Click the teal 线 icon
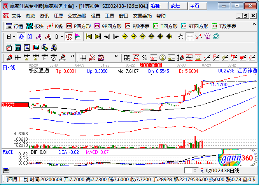This screenshot has height=185, width=259. coord(216,37)
